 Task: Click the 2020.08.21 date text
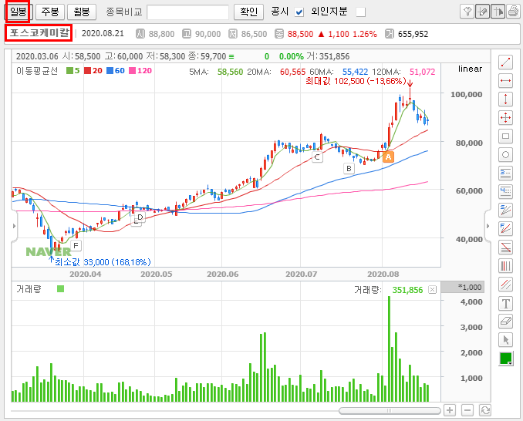pos(103,34)
